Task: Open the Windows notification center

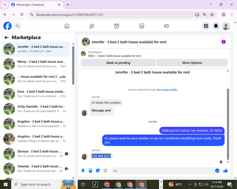Action: (x=230, y=184)
